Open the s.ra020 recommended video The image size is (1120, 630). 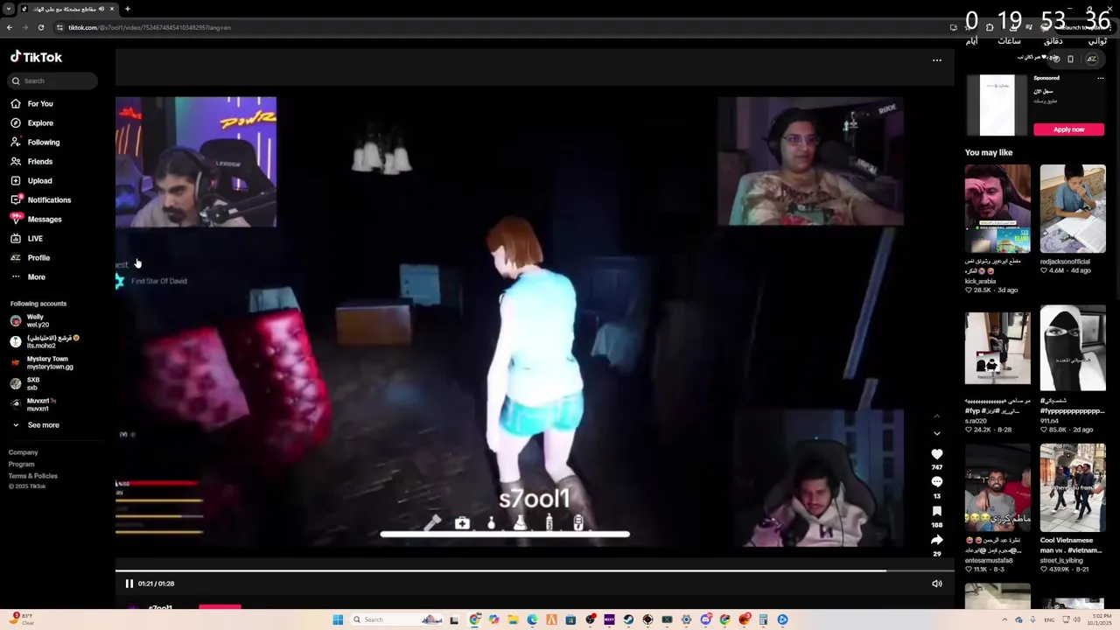click(x=997, y=348)
